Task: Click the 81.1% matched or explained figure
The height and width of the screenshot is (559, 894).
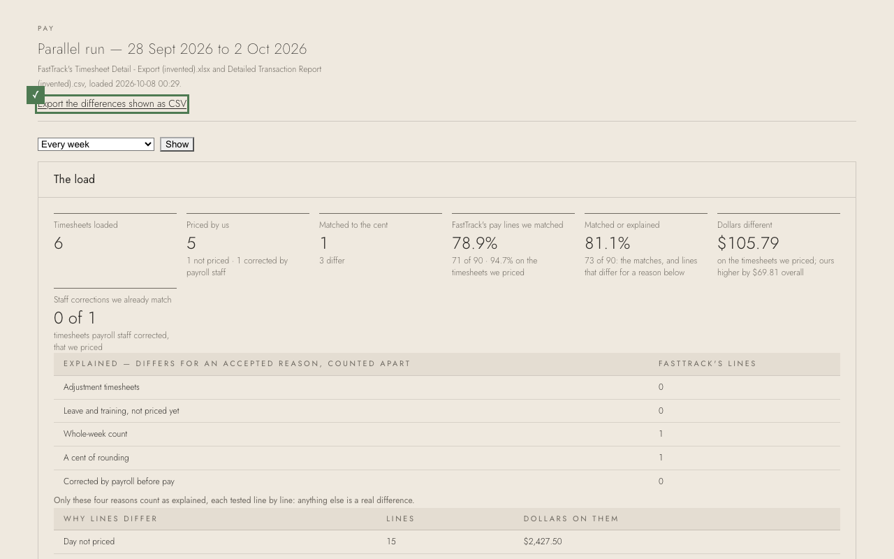Action: click(608, 243)
